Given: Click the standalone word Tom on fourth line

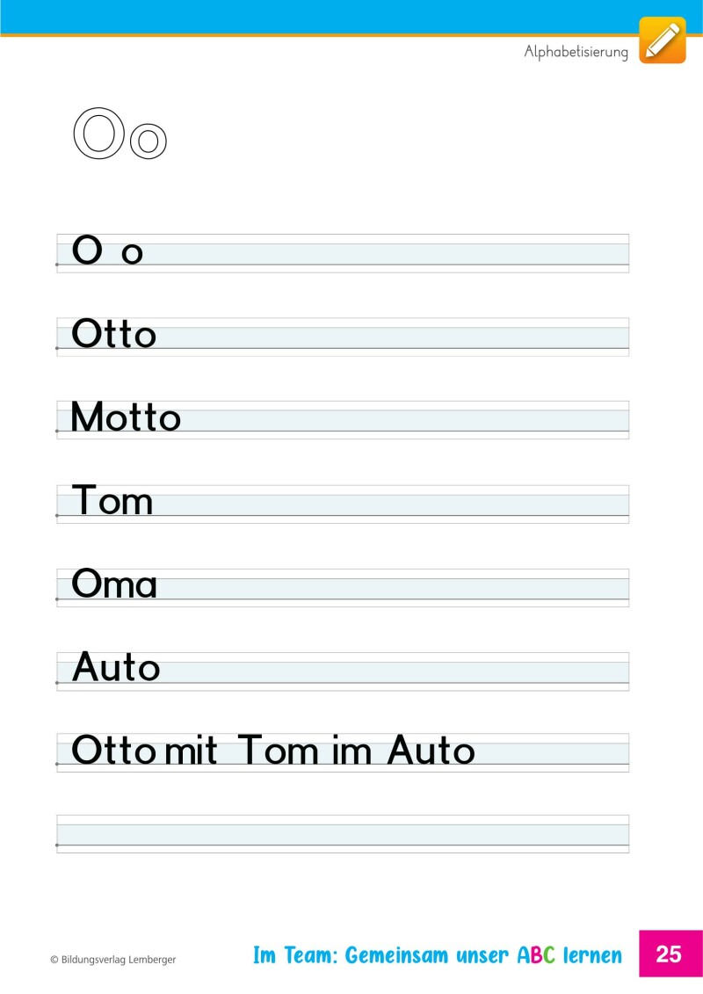Looking at the screenshot, I should point(112,501).
